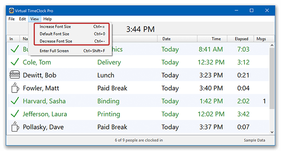Click the 3:23 PM time cell
This screenshot has height=151, width=281.
coord(211,75)
